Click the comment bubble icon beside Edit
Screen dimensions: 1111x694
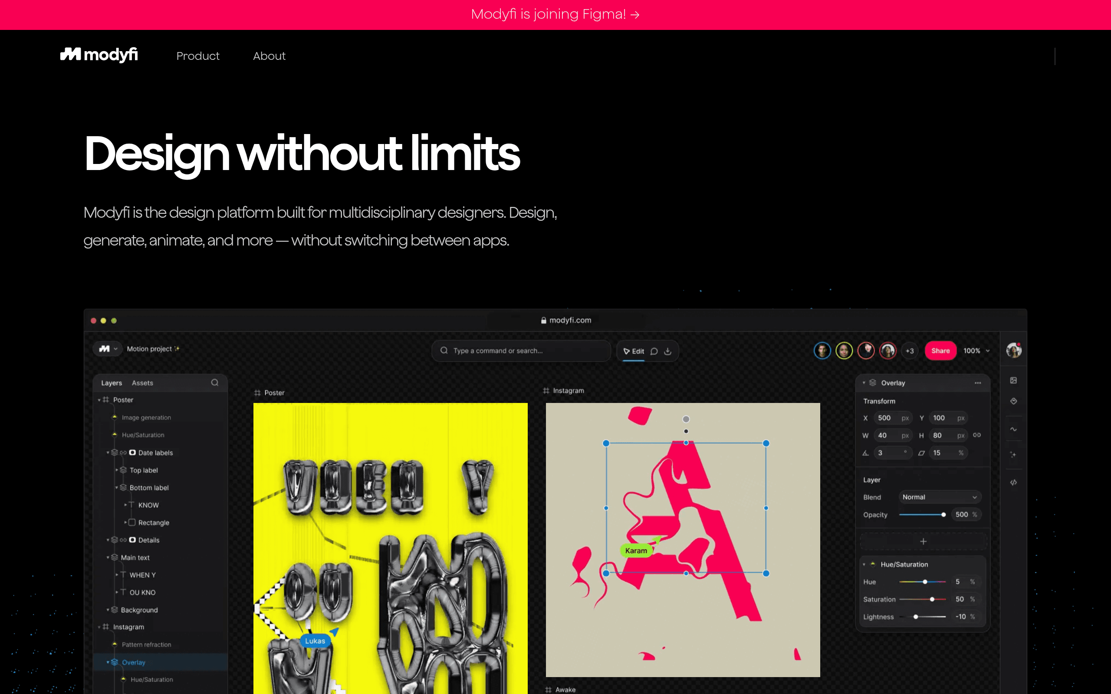(x=654, y=351)
